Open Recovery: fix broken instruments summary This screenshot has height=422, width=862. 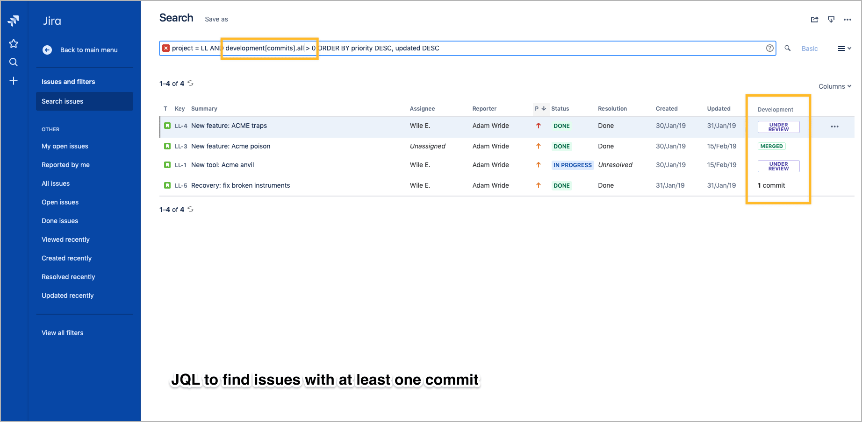click(241, 185)
